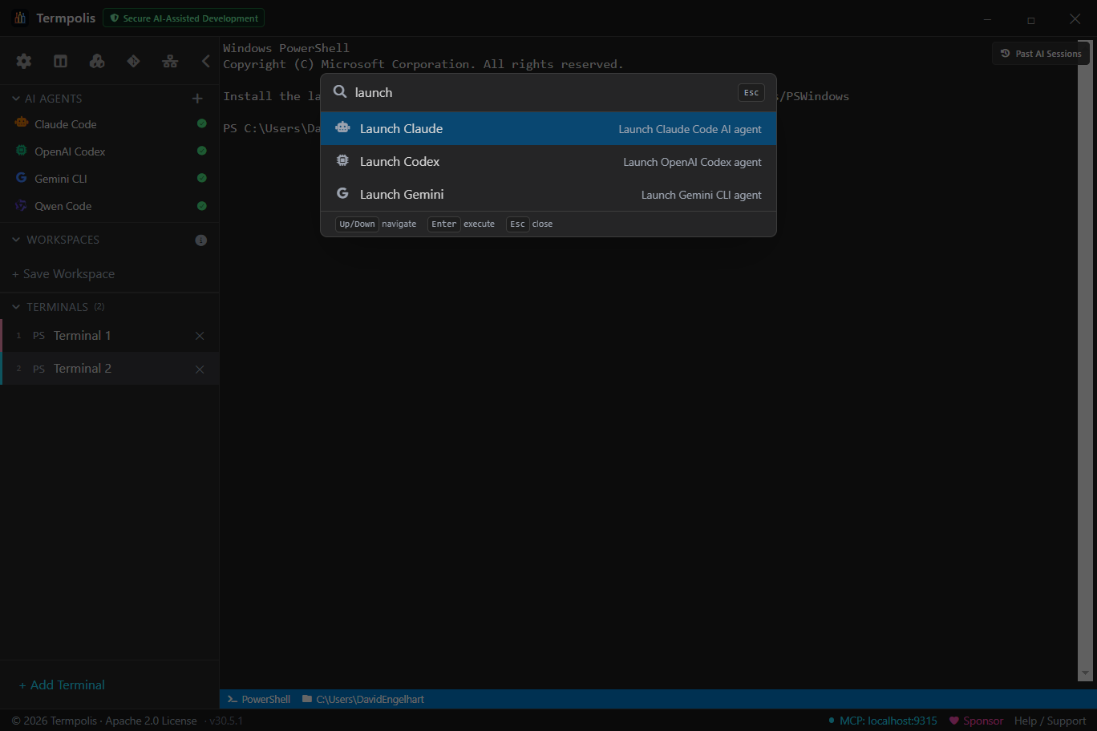Click the Esc close hint in the palette footer
1097x731 pixels.
pos(518,224)
